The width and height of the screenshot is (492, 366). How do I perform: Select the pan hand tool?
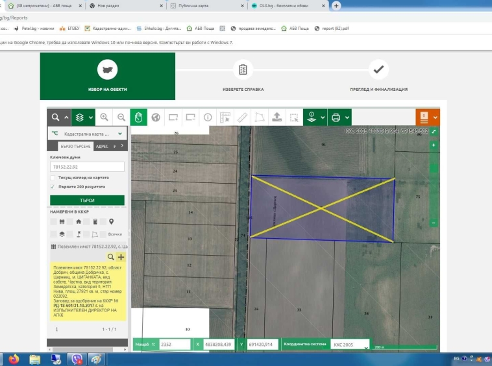[138, 117]
